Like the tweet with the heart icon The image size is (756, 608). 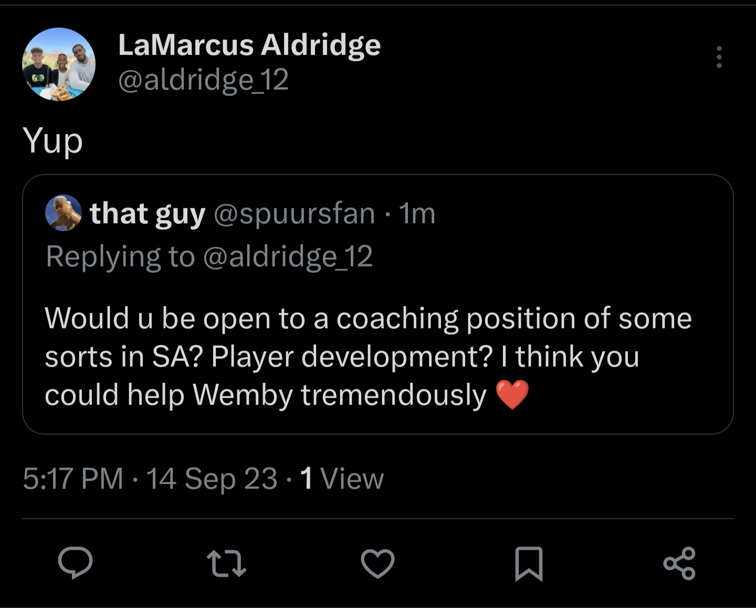pos(377,563)
